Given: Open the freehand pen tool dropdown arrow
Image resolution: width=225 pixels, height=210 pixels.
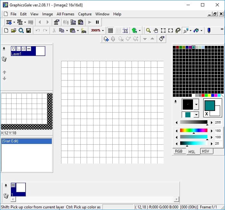Looking at the screenshot, I should point(190,30).
